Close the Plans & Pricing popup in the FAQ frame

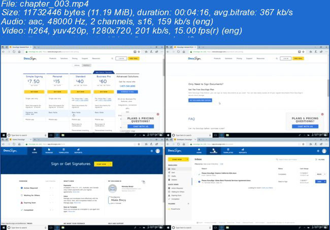point(322,114)
